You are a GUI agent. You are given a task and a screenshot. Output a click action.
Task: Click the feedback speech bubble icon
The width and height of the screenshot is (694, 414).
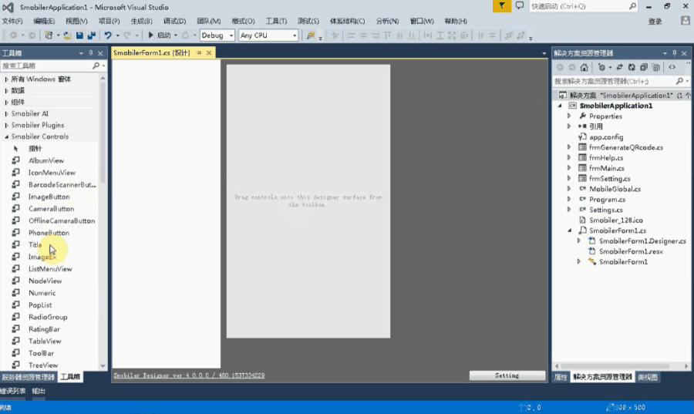point(520,6)
